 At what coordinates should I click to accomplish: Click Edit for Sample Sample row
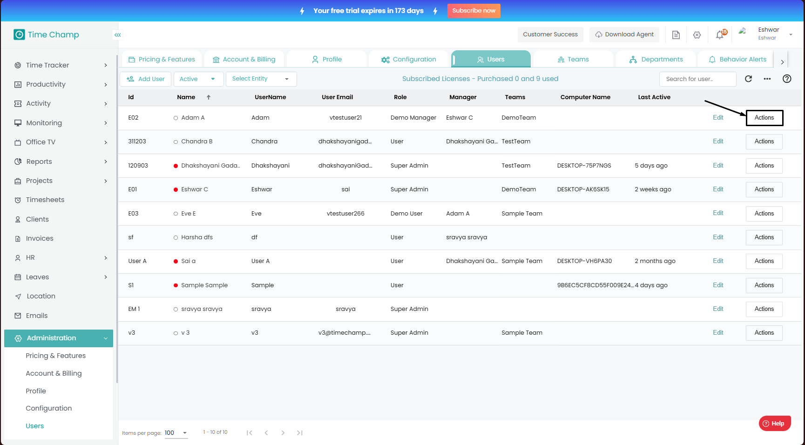tap(718, 285)
